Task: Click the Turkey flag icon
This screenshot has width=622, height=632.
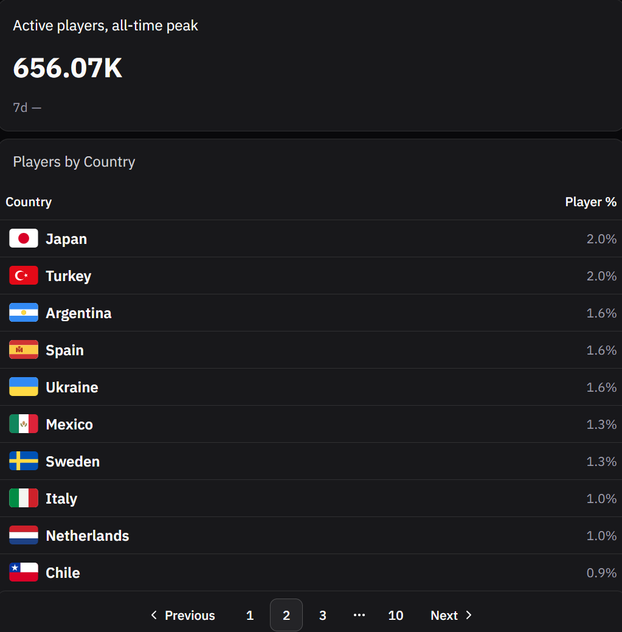Action: 24,276
